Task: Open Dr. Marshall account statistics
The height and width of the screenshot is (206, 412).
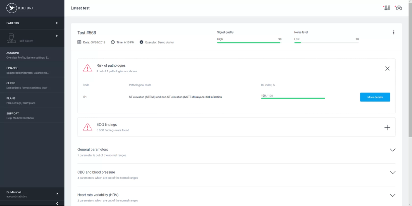Action: coord(32,194)
